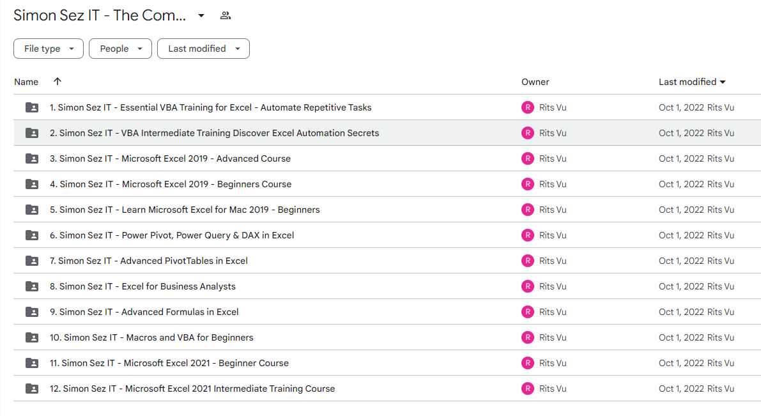Click owner avatar in Macros and VBA row
The height and width of the screenshot is (416, 761).
(528, 337)
